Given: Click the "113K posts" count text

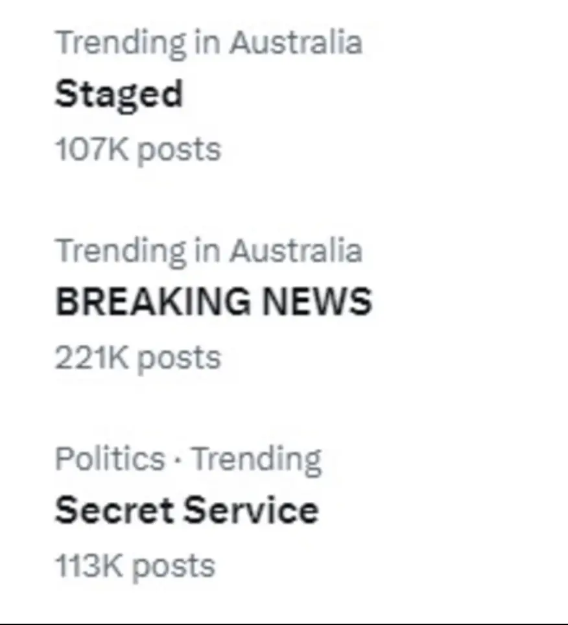Looking at the screenshot, I should [x=135, y=565].
